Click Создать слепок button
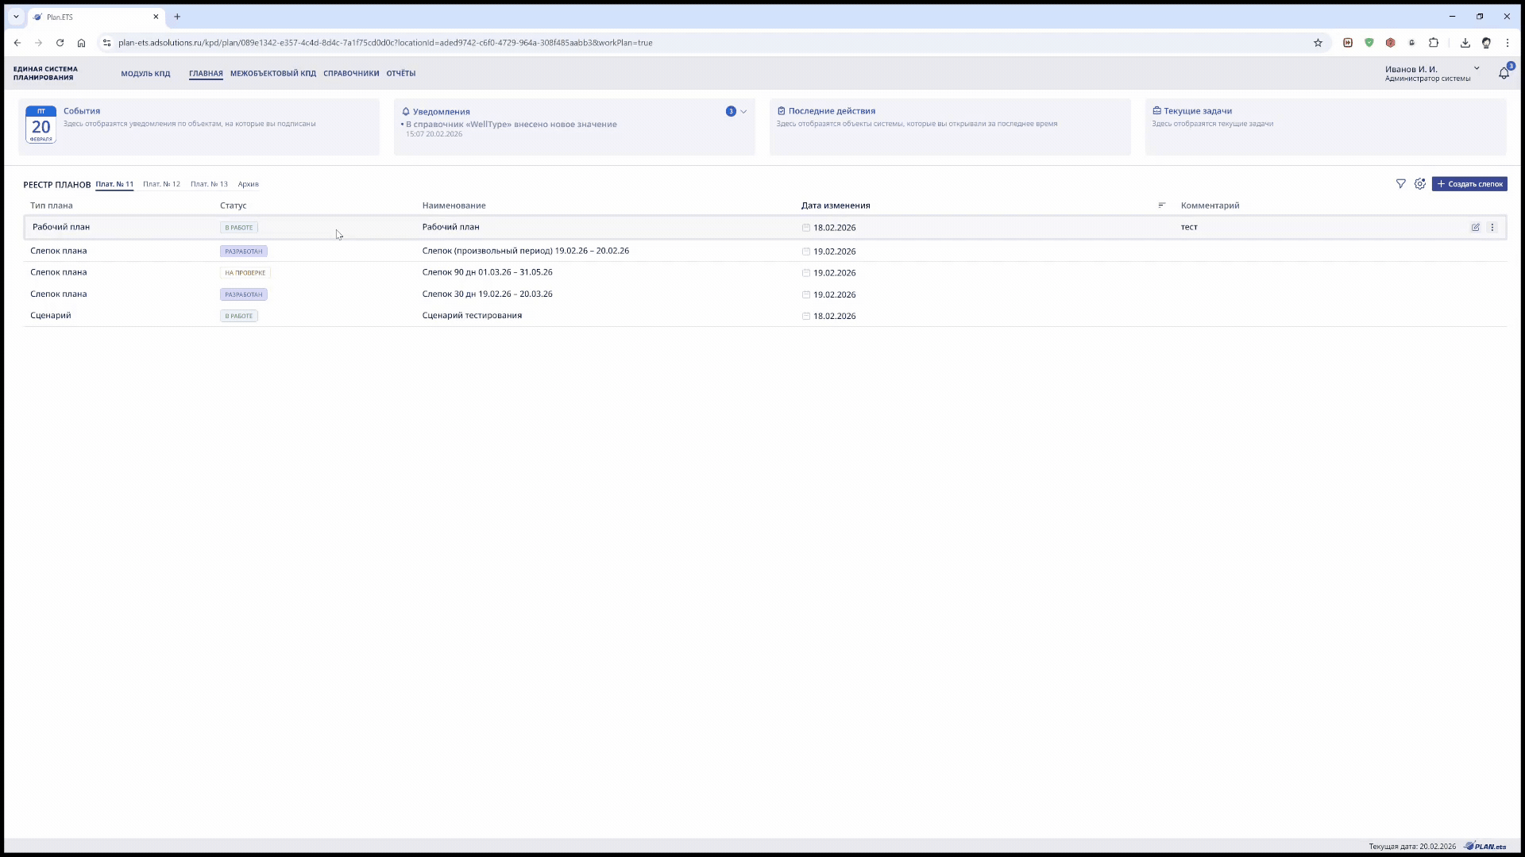This screenshot has height=857, width=1525. [1469, 184]
